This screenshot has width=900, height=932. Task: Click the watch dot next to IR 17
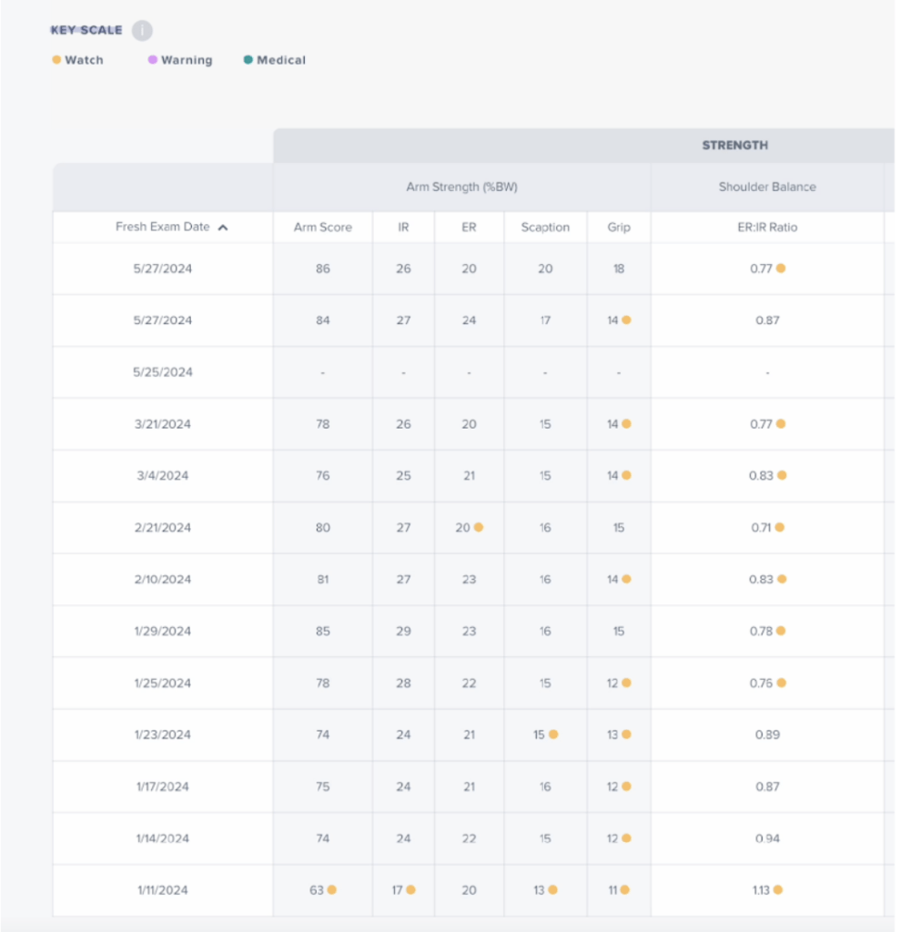pos(411,890)
